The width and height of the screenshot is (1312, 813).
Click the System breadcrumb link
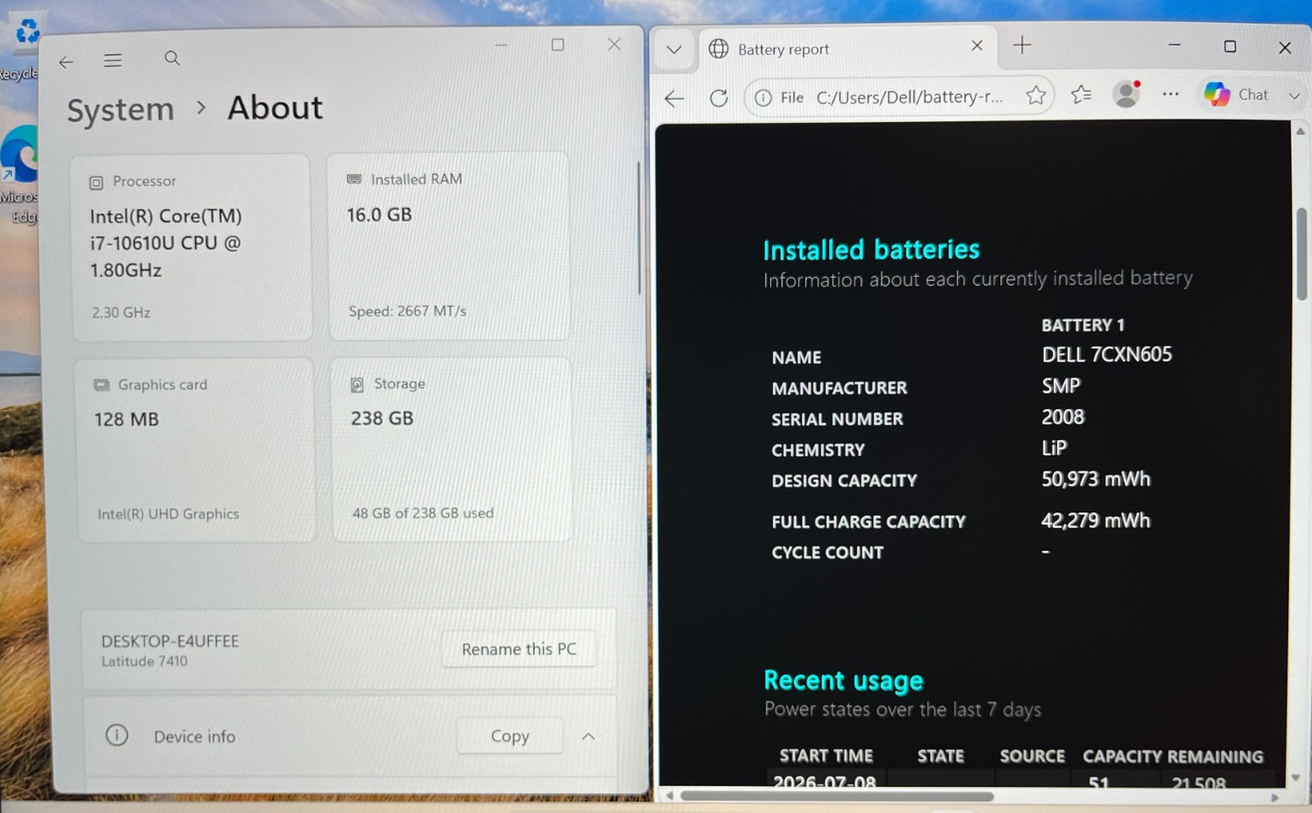coord(121,110)
